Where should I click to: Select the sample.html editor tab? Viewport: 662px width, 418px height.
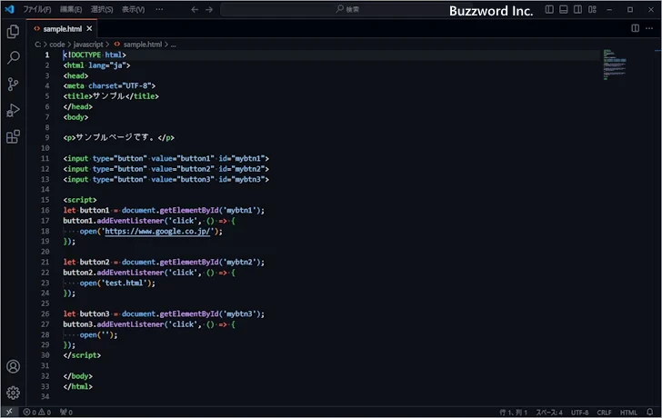[x=62, y=29]
